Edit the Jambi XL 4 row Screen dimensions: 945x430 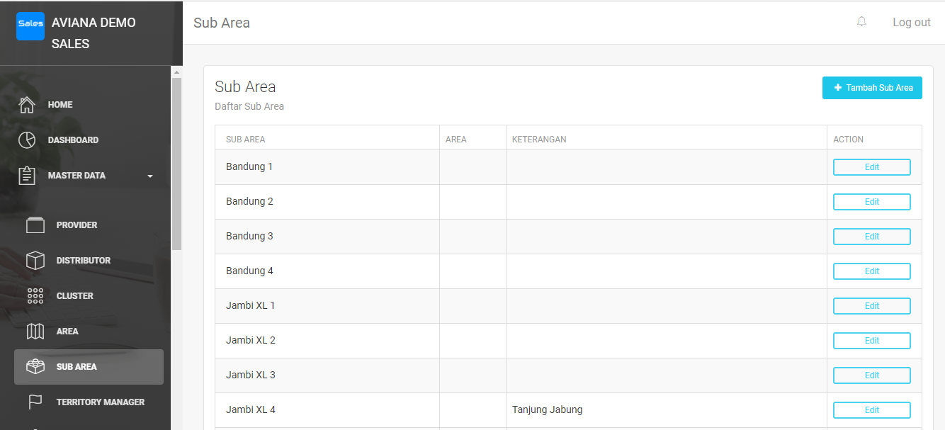click(x=871, y=410)
